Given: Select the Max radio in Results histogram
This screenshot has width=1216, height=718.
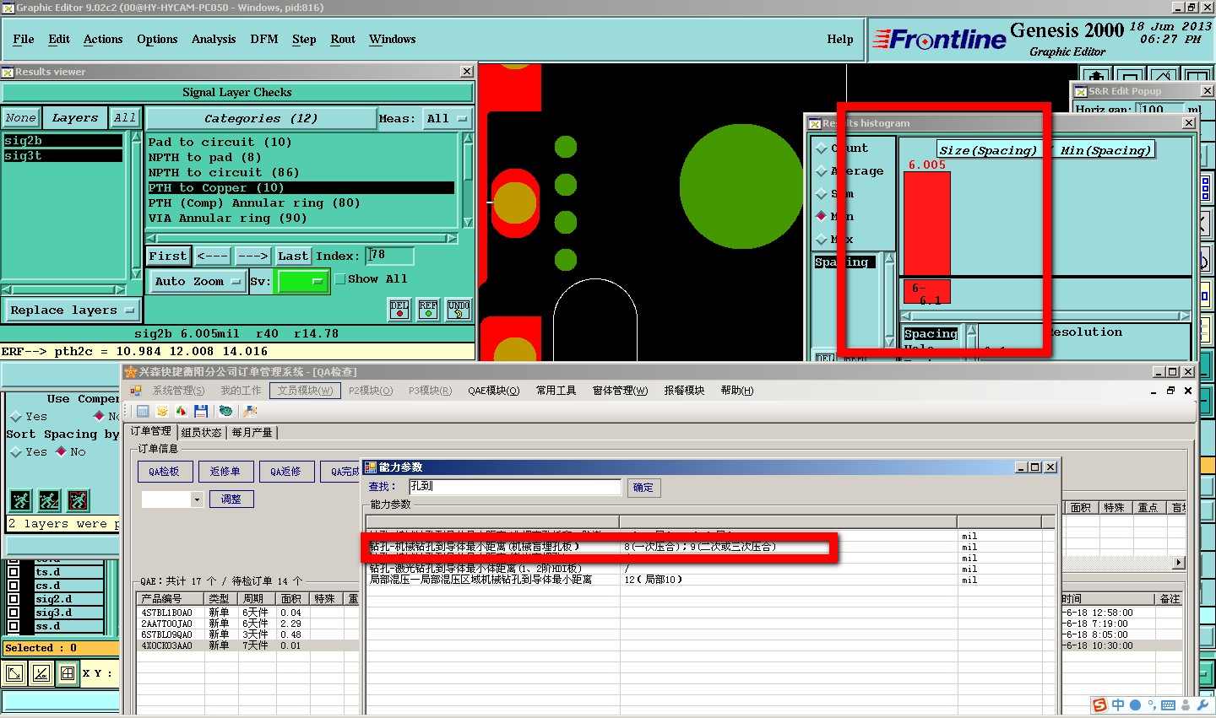Looking at the screenshot, I should pos(822,240).
